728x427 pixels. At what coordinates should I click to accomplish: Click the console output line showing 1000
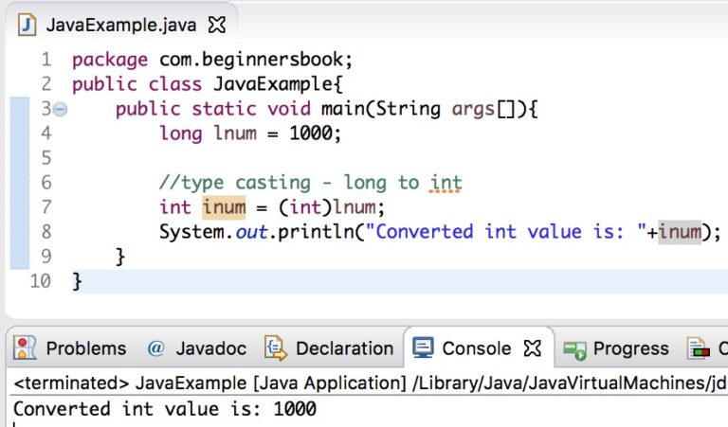click(x=165, y=409)
